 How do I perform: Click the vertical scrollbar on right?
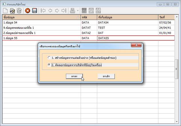[x=176, y=69]
